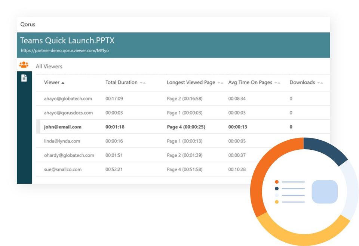Sort by Longest Viewed Page arrows
This screenshot has height=246, width=359.
220,83
